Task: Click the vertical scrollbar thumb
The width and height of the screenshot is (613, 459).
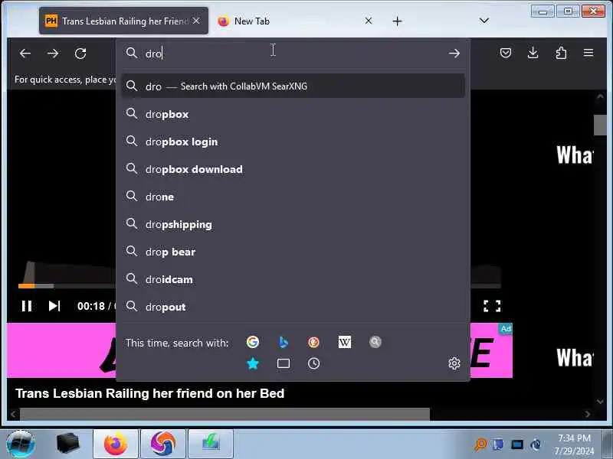Action: point(600,125)
